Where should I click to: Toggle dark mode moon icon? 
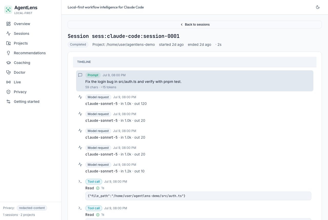(x=318, y=7)
